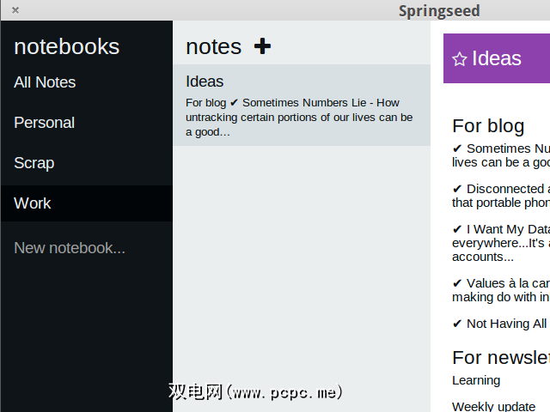The width and height of the screenshot is (550, 412).
Task: Open the Scrap notebook
Action: click(34, 163)
